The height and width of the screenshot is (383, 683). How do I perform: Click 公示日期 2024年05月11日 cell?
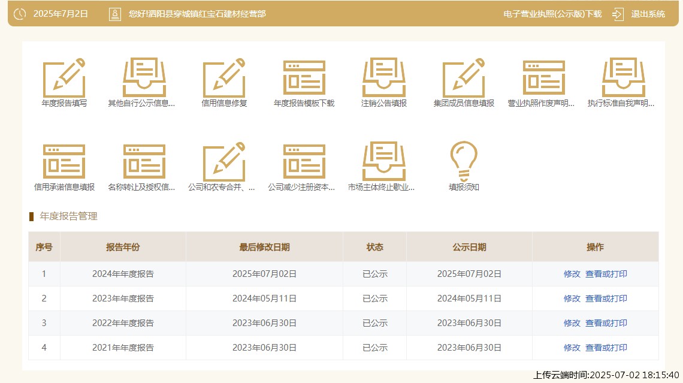pos(469,298)
